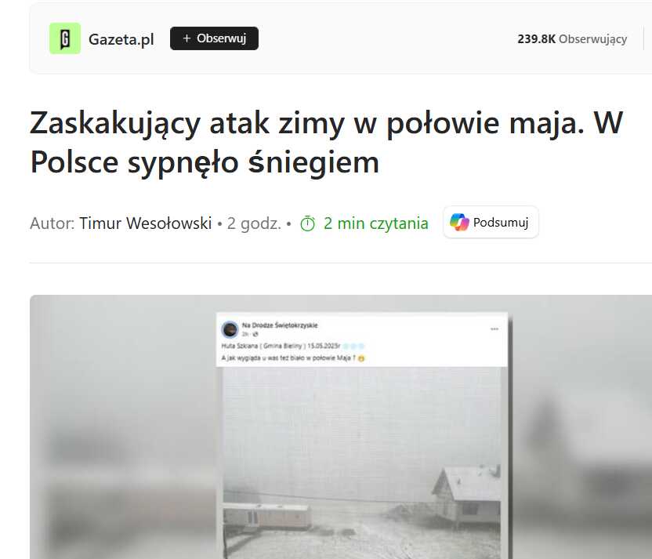The width and height of the screenshot is (652, 559).
Task: Open the three-dot menu on the Facebook post
Action: point(494,329)
